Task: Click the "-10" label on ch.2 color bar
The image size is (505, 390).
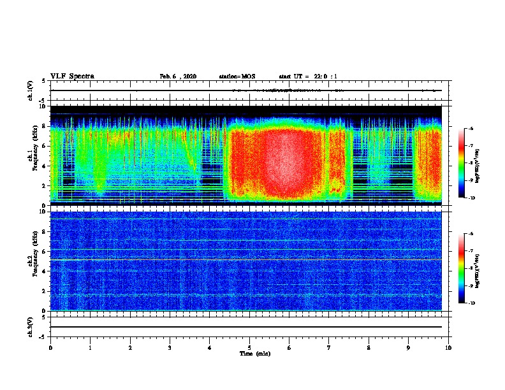Action: (472, 303)
